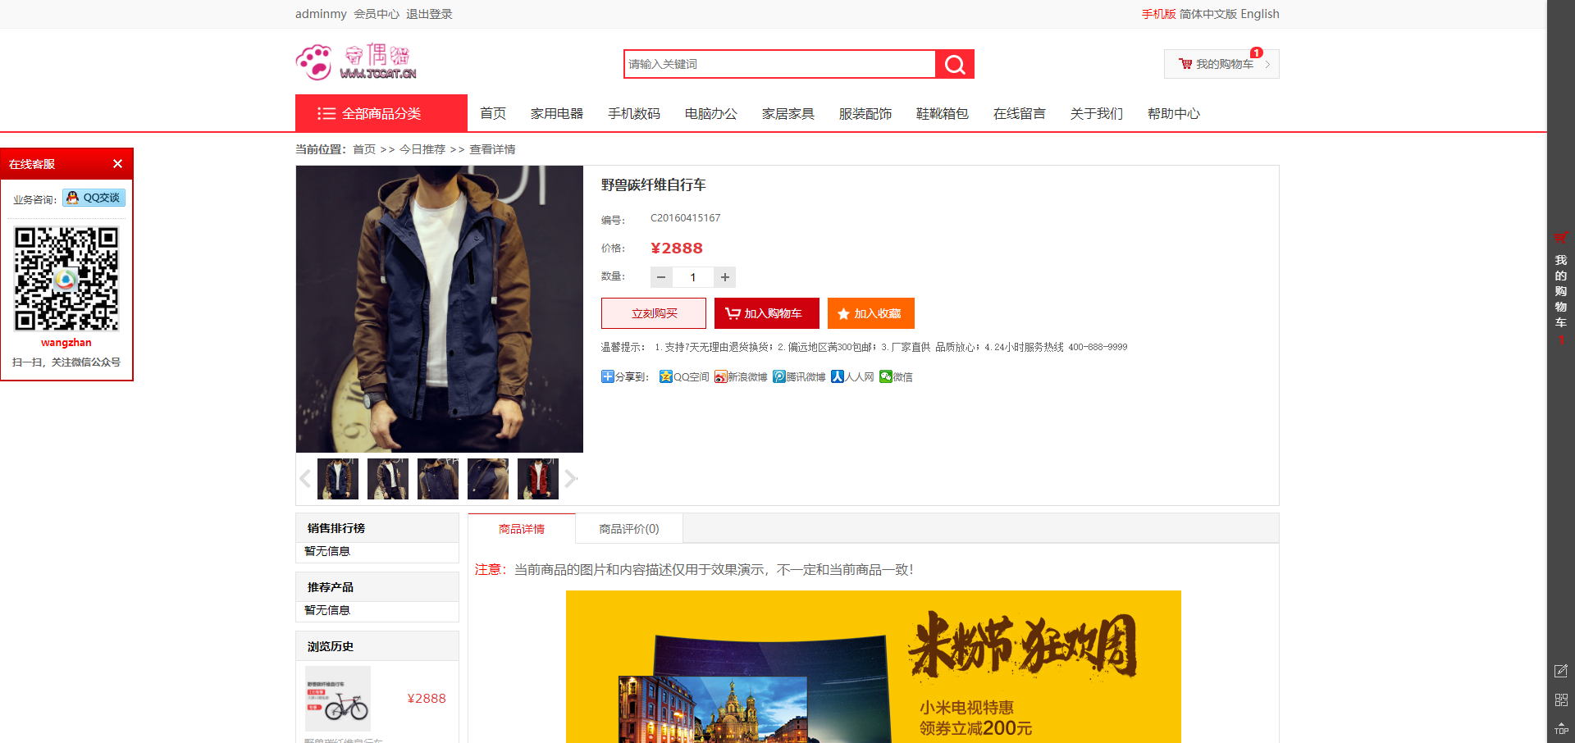The height and width of the screenshot is (743, 1575).
Task: Click adminmy username link
Action: [x=321, y=14]
